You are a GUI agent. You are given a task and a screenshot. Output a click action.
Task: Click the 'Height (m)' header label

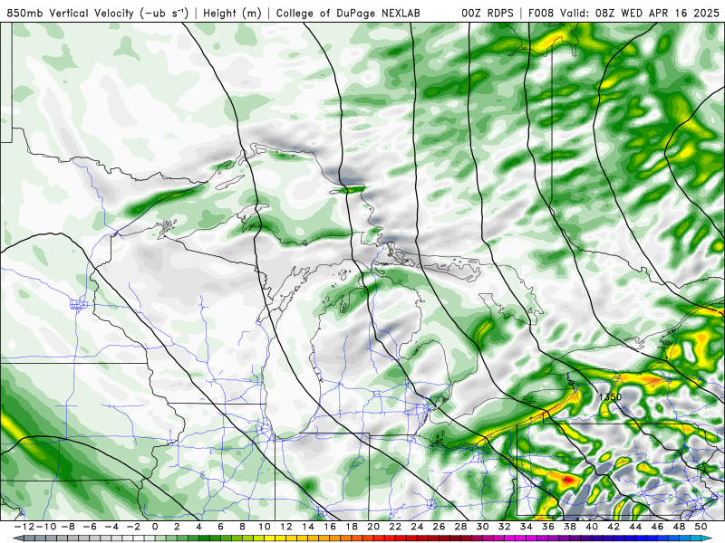pos(232,13)
